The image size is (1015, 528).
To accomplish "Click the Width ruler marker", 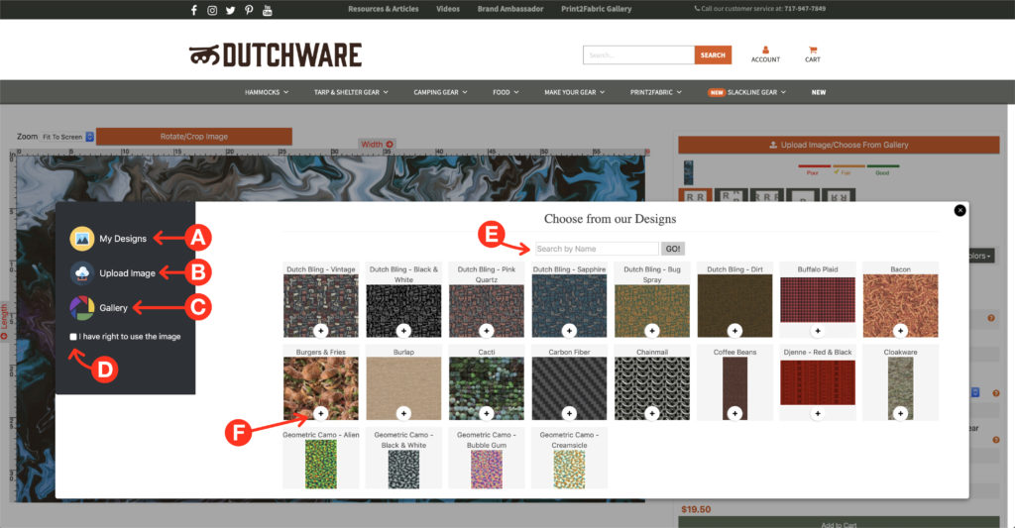I will click(x=377, y=145).
